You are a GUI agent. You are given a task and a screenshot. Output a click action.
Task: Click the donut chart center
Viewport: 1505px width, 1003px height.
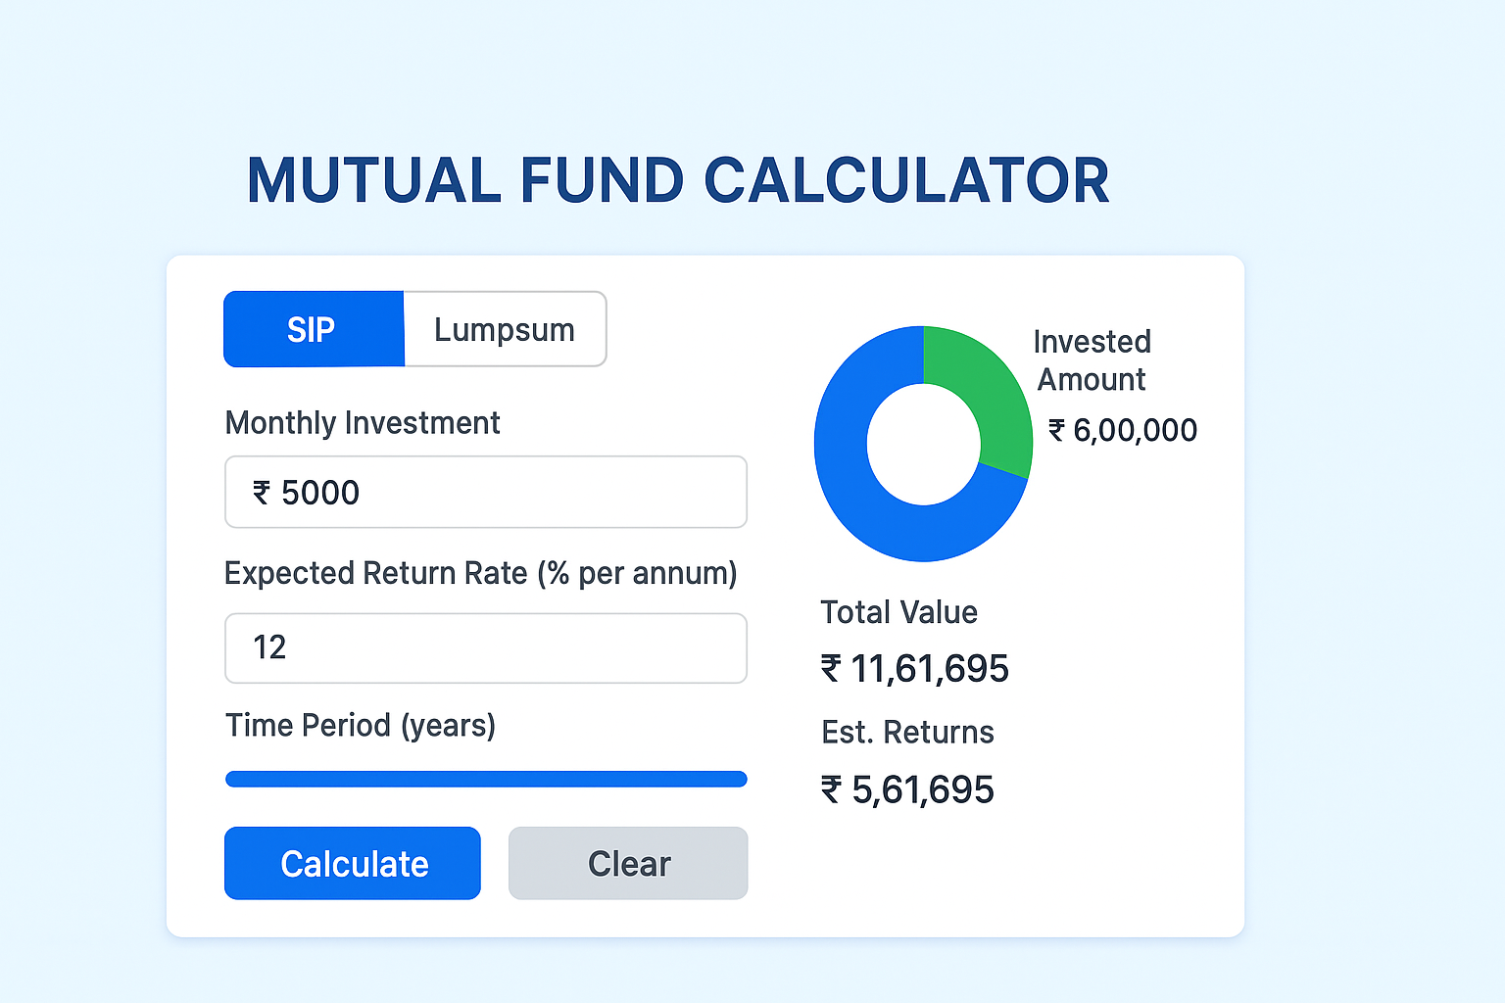point(923,444)
